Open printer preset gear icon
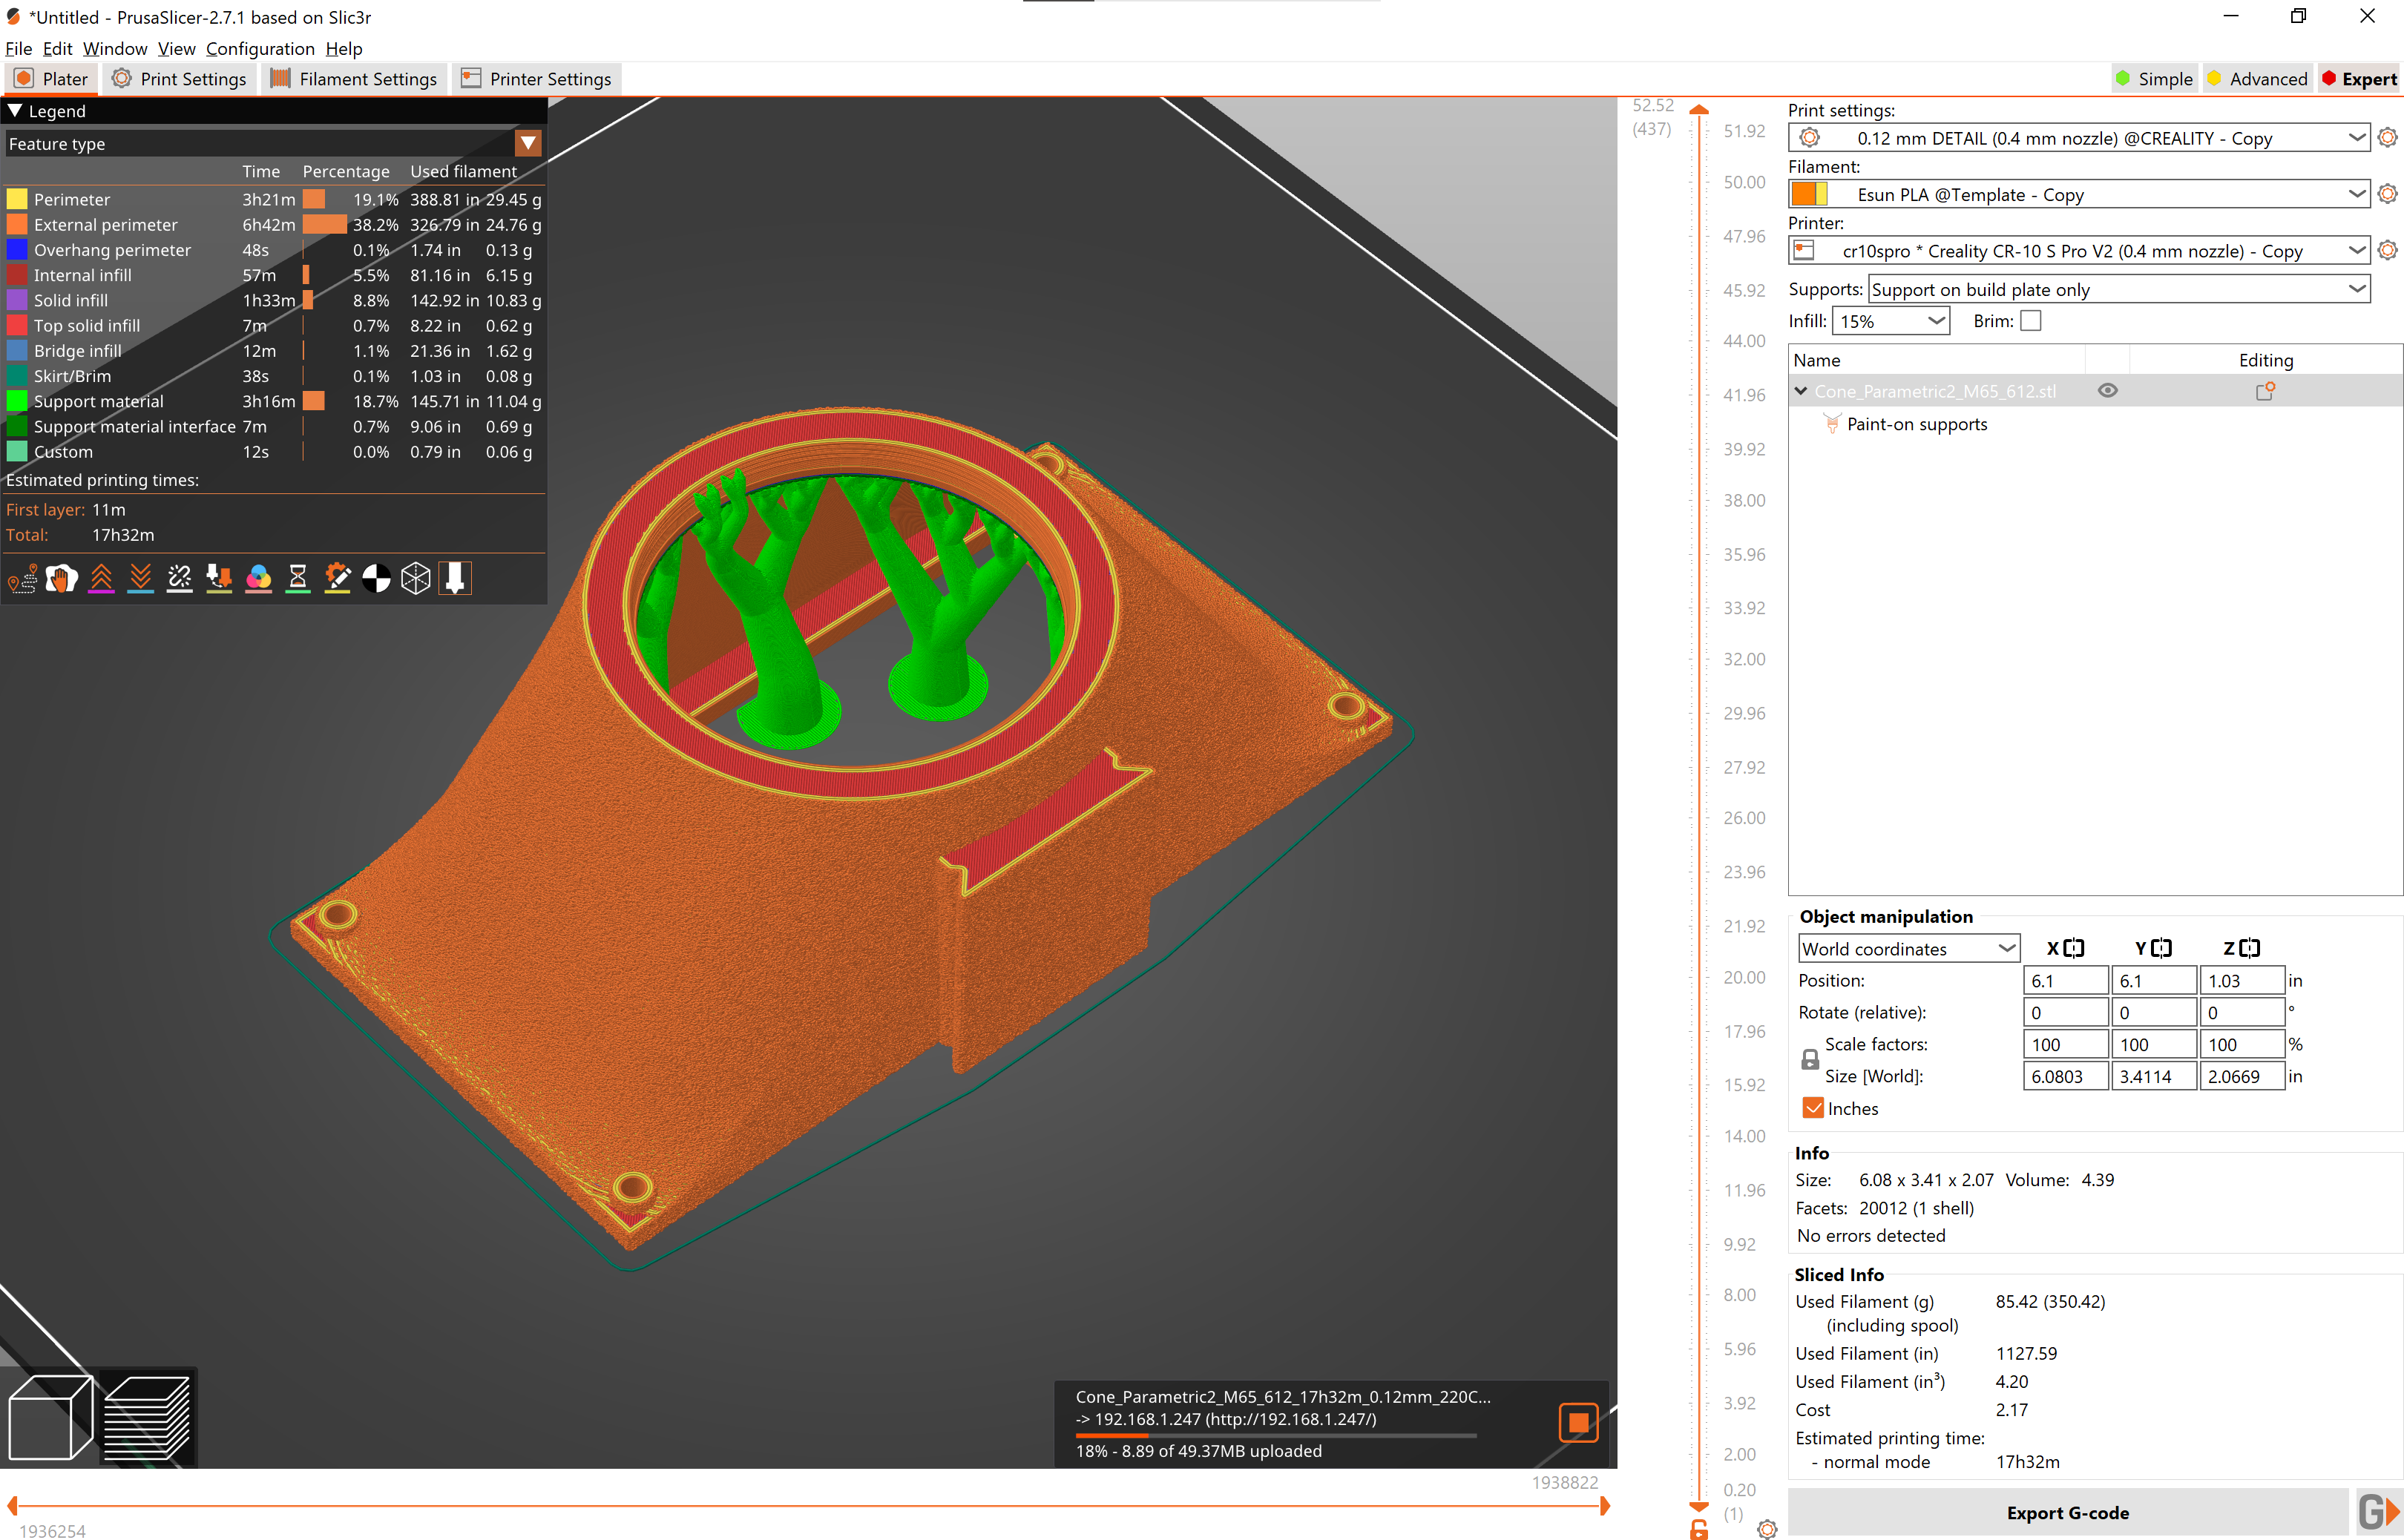The height and width of the screenshot is (1540, 2404). [x=2387, y=250]
